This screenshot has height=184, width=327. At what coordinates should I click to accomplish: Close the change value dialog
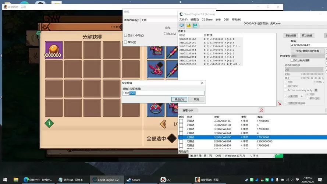pos(202,83)
